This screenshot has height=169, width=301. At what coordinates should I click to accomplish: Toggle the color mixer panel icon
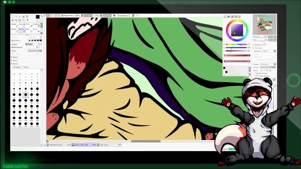click(x=236, y=17)
